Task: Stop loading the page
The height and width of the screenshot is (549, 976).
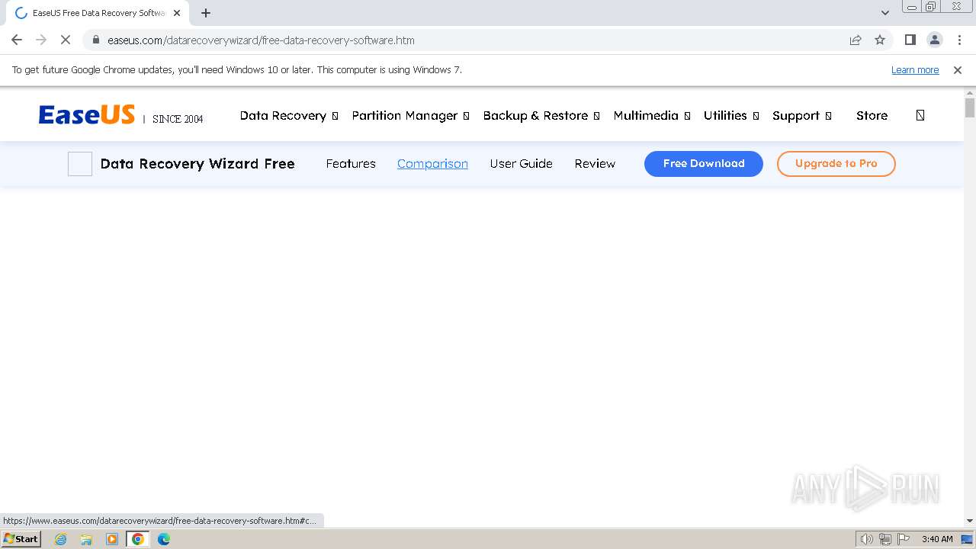Action: [x=66, y=40]
